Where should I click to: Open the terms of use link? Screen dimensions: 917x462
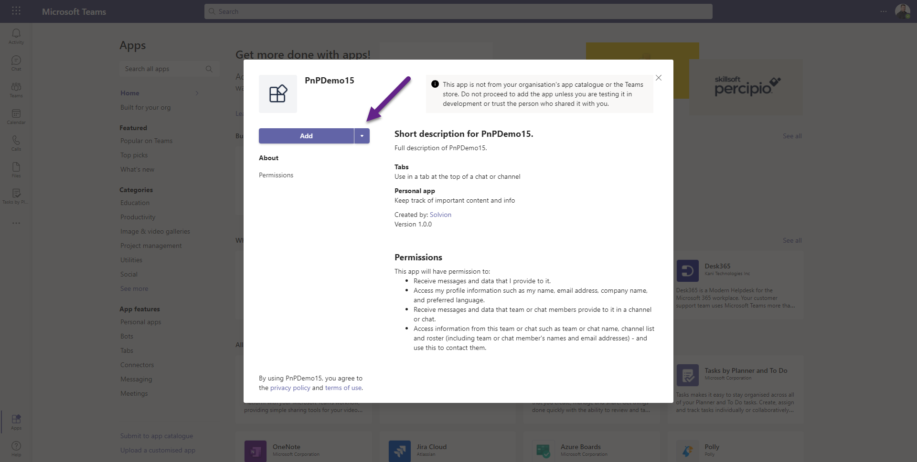point(343,388)
